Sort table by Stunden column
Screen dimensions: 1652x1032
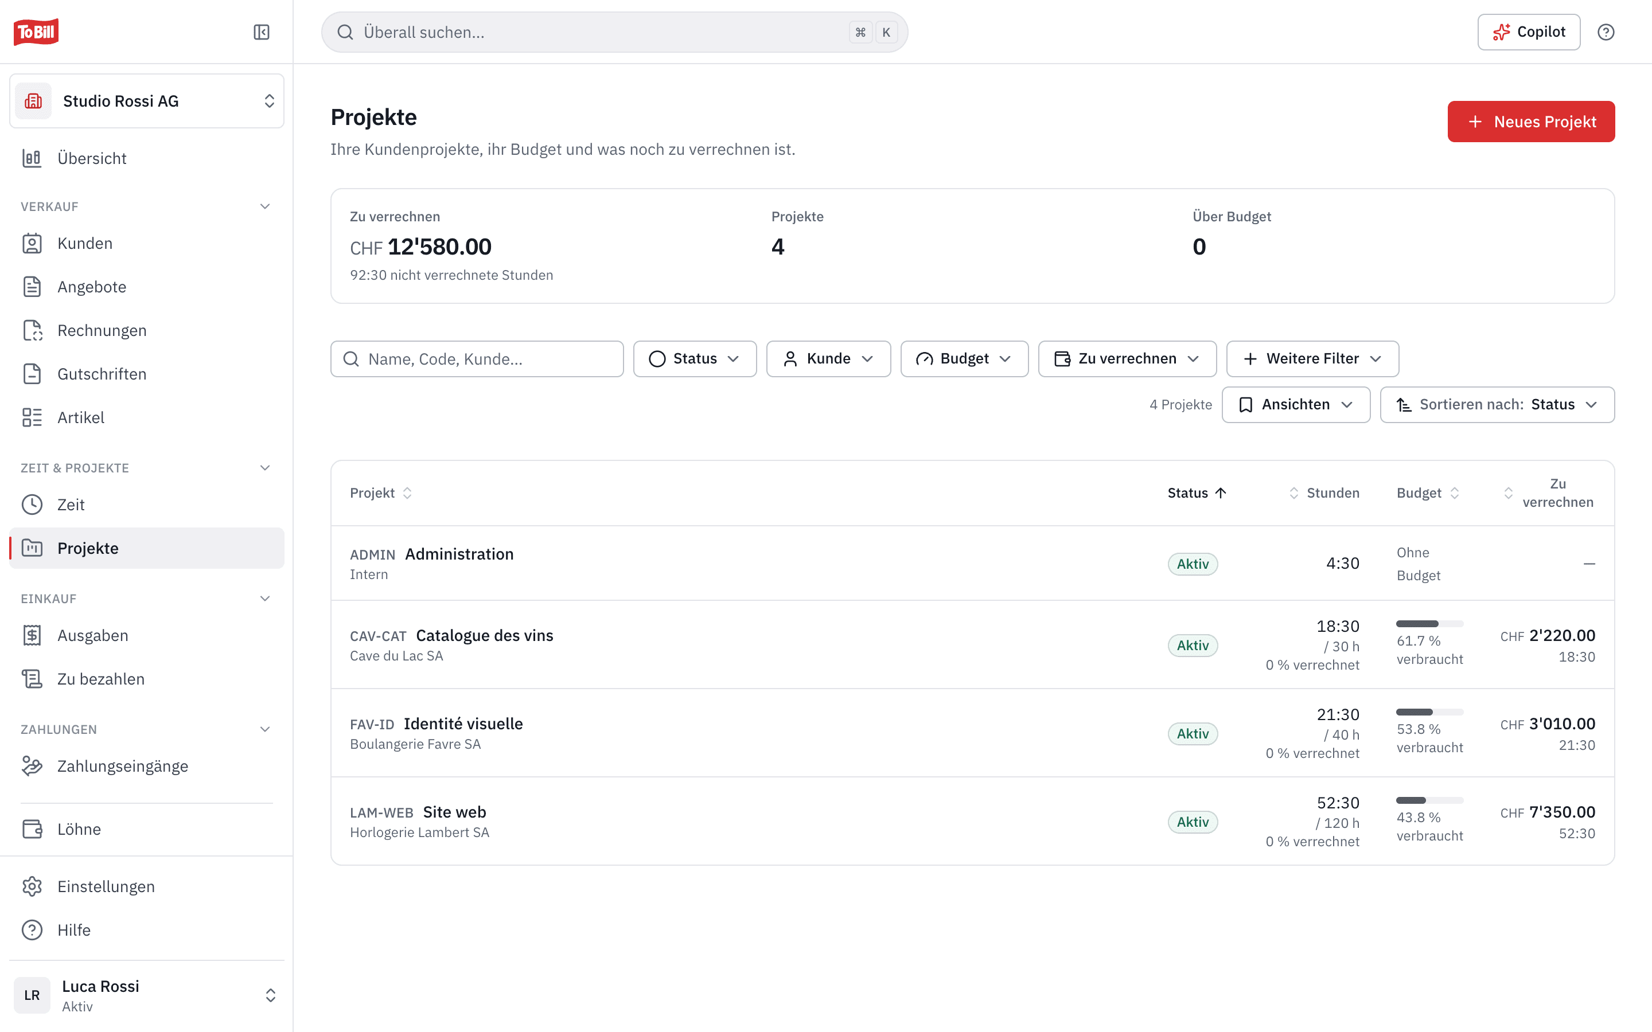point(1324,493)
